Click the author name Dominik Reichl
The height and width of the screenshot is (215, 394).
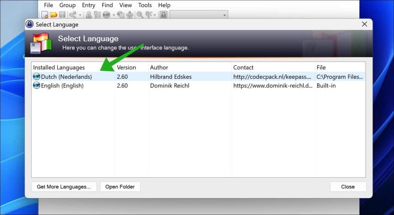tap(170, 86)
